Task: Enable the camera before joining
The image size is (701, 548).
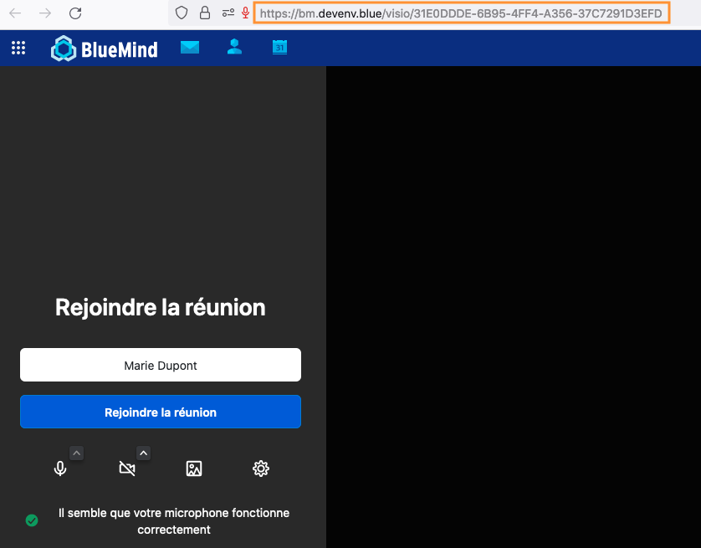Action: point(127,469)
